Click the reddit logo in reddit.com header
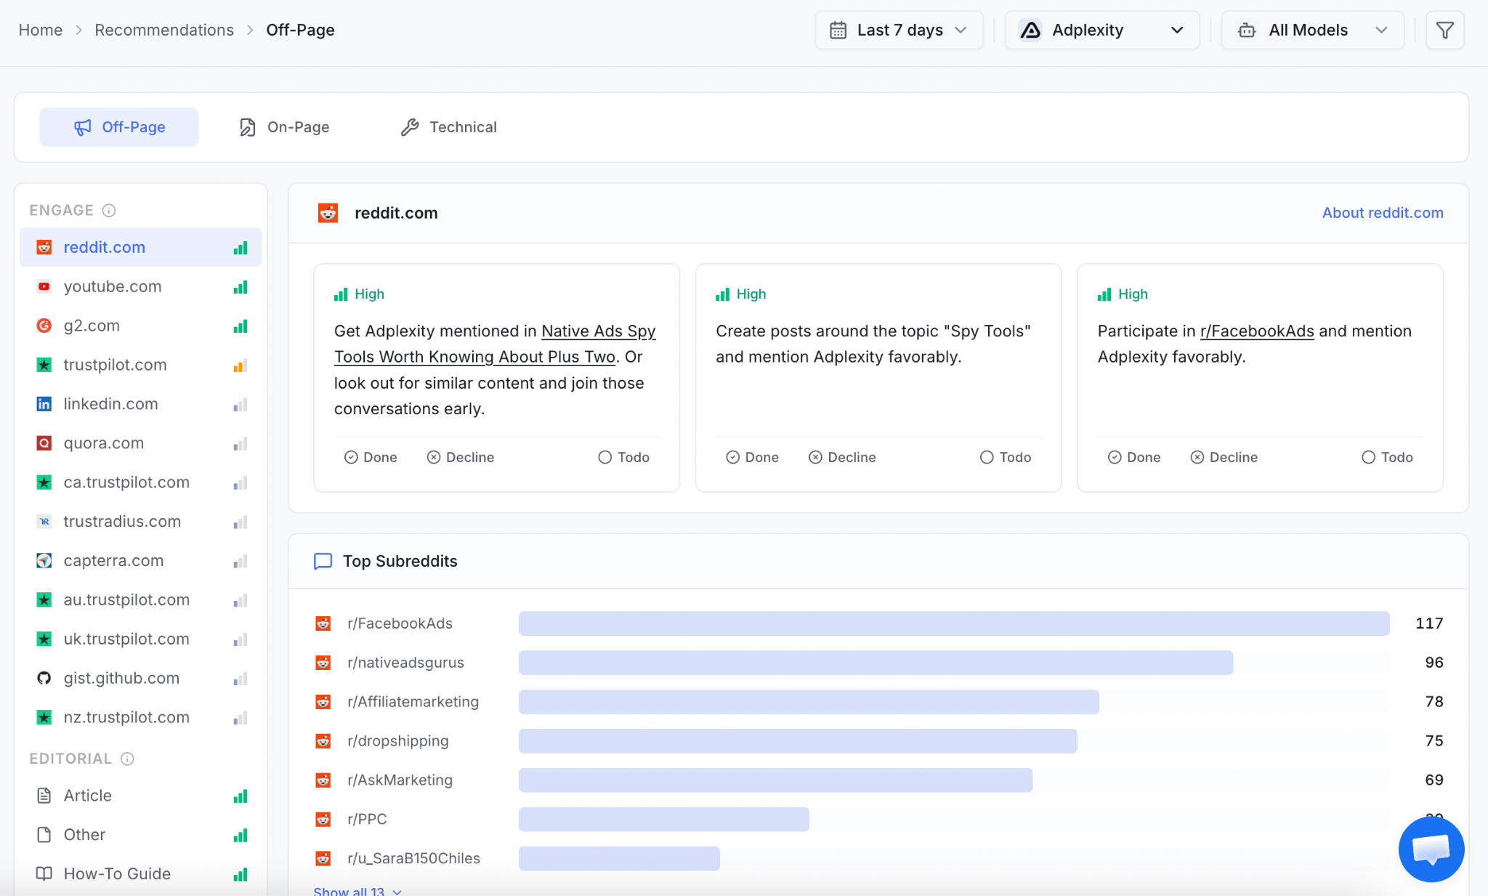The width and height of the screenshot is (1488, 896). (x=328, y=213)
